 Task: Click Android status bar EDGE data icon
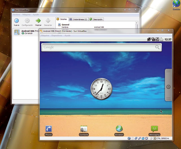tap(153, 39)
